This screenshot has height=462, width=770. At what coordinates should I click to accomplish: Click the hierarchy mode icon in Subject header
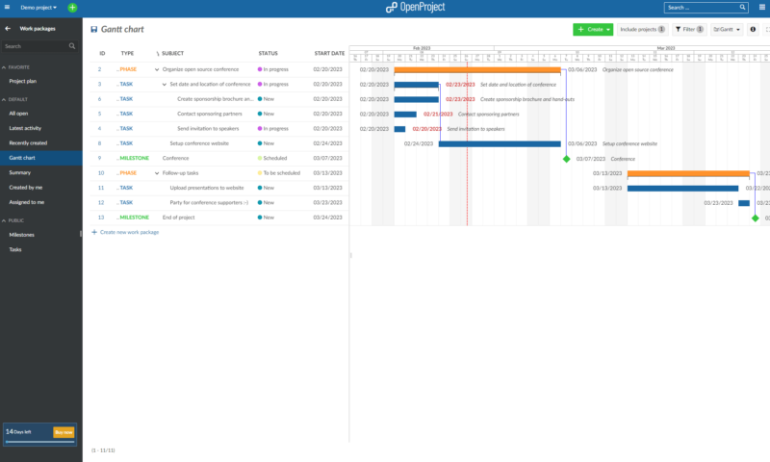[x=158, y=54]
